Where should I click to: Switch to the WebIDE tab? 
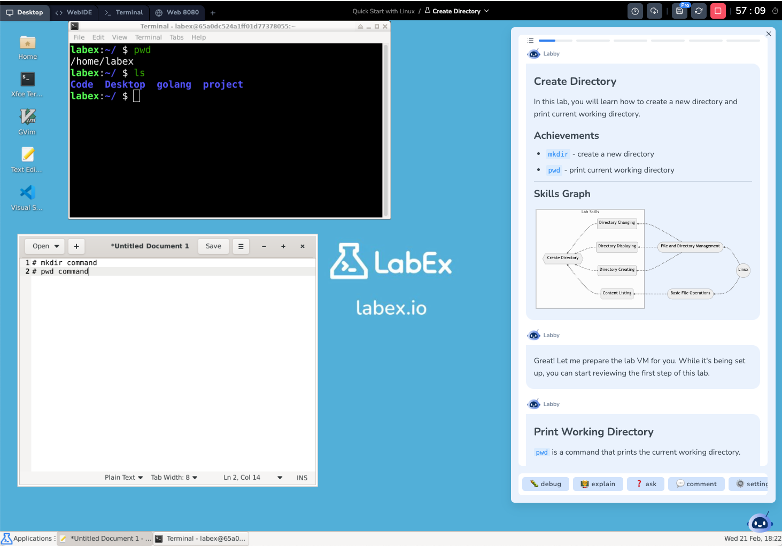(74, 12)
